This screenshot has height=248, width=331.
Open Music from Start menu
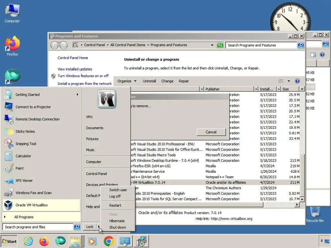pyautogui.click(x=91, y=150)
